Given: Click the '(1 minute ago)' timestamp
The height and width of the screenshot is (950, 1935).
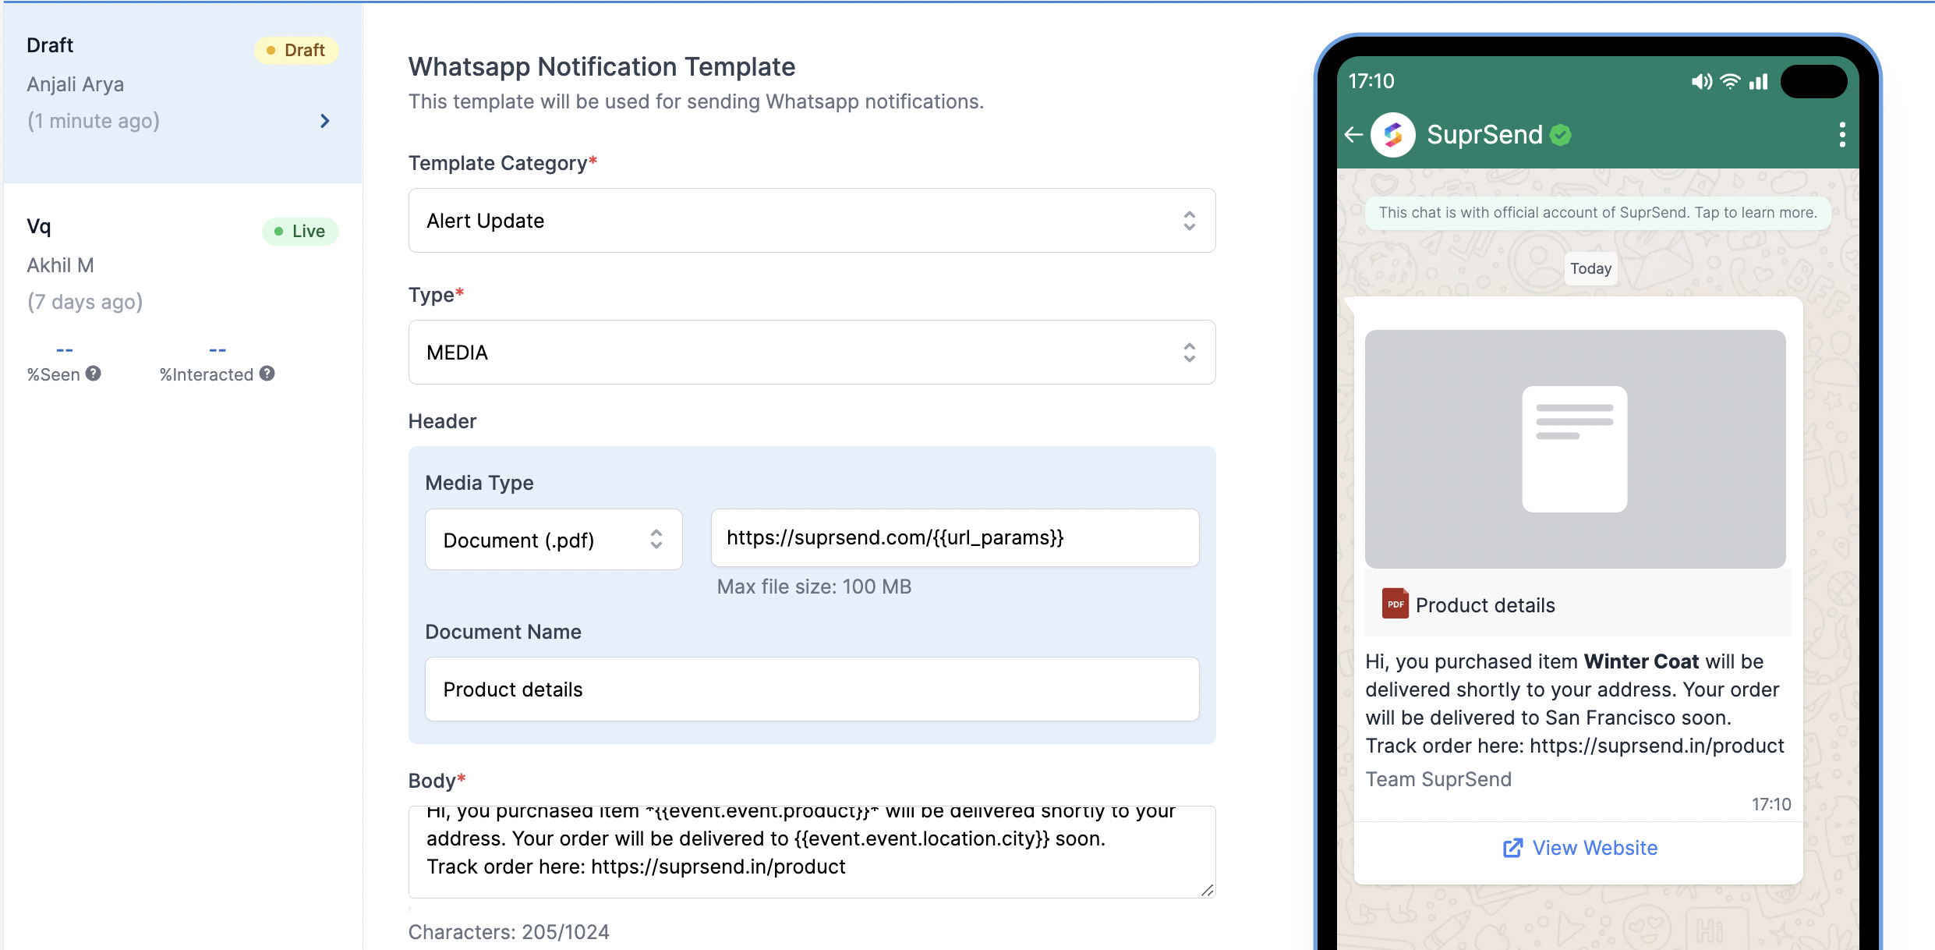Looking at the screenshot, I should pyautogui.click(x=94, y=121).
